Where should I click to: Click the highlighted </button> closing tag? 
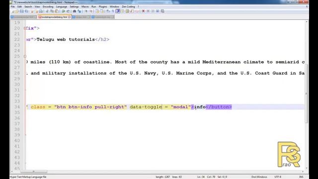219,107
